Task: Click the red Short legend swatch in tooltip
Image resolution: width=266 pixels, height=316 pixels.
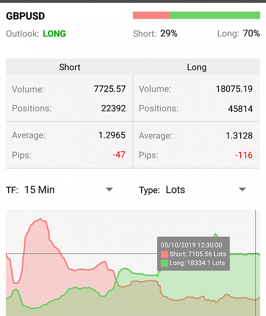Action: 164,254
